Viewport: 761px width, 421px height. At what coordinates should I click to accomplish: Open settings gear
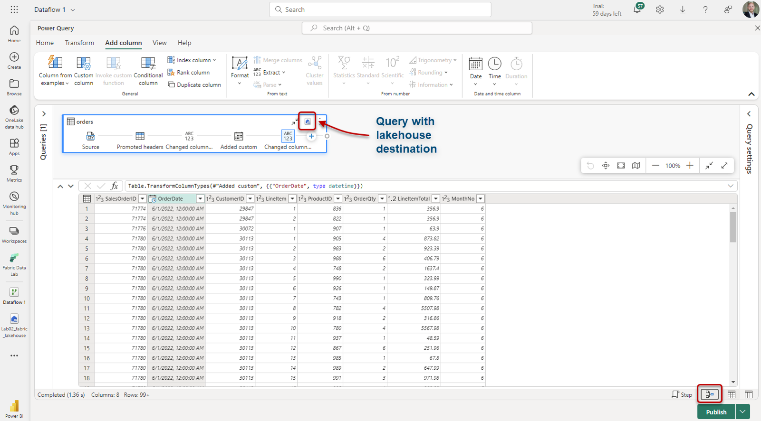click(660, 9)
